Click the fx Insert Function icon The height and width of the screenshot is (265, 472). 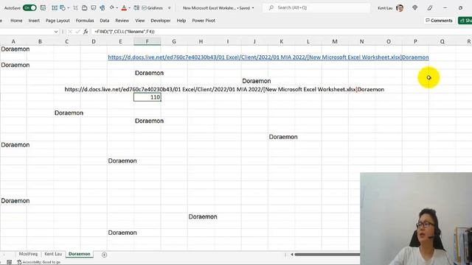tap(86, 32)
